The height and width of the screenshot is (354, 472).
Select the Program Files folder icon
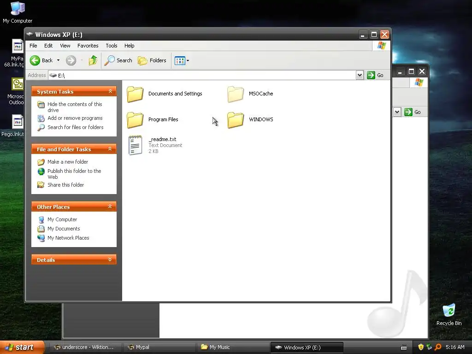click(x=135, y=120)
